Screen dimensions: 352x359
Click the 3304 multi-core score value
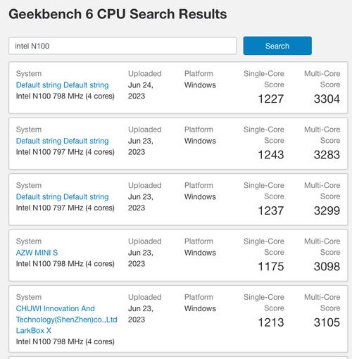tap(327, 99)
